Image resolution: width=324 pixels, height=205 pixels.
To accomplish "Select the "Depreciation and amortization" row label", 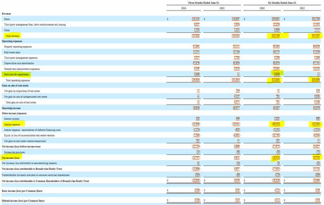I will click(19, 63).
